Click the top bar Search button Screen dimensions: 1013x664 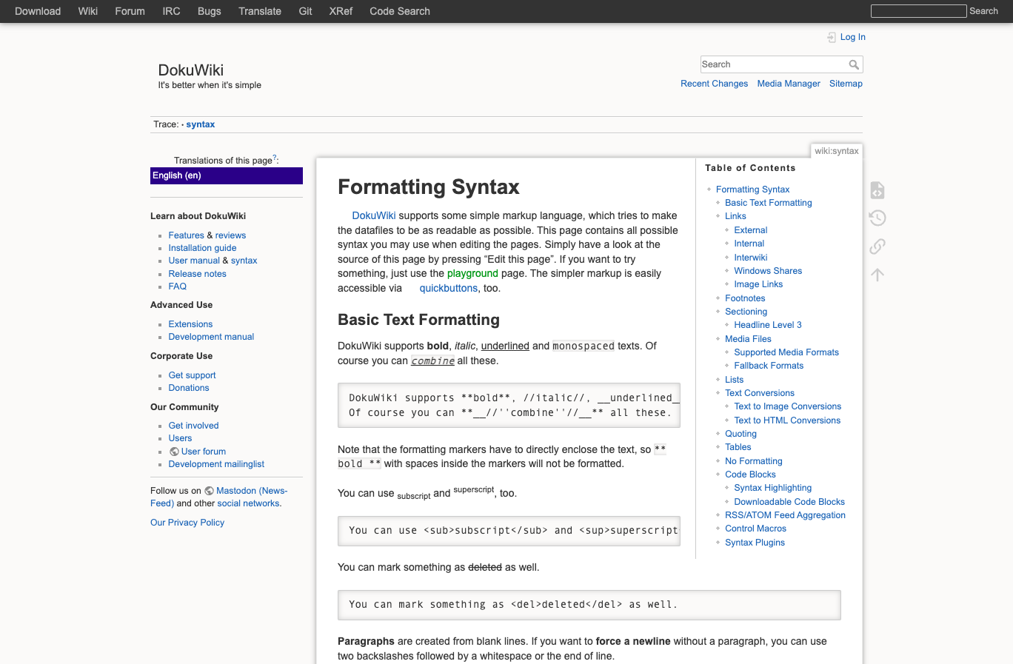(983, 11)
